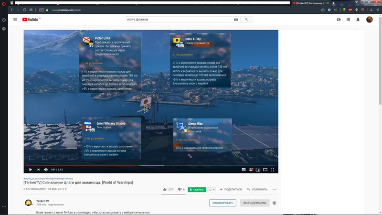Open more actions three-dot menu under video
The image size is (382, 215).
click(274, 190)
